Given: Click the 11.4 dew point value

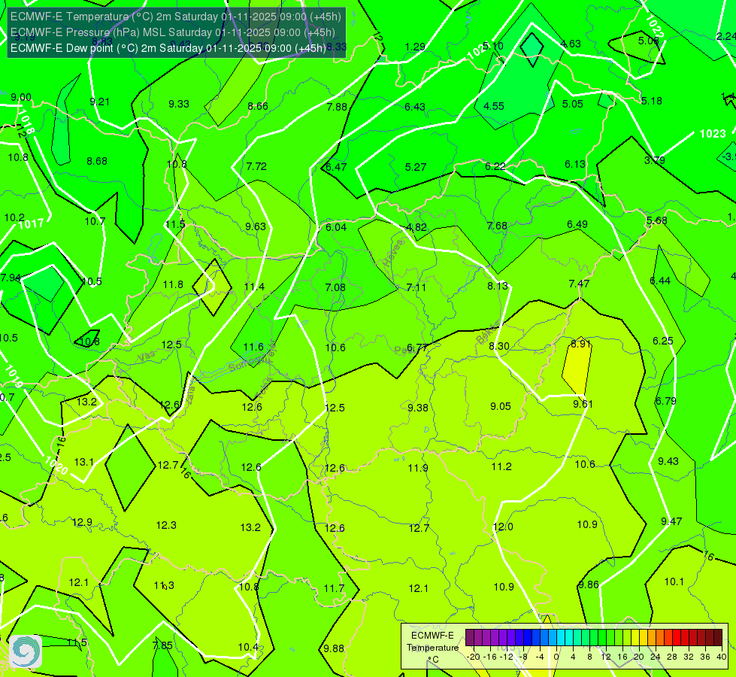Looking at the screenshot, I should coord(254,287).
